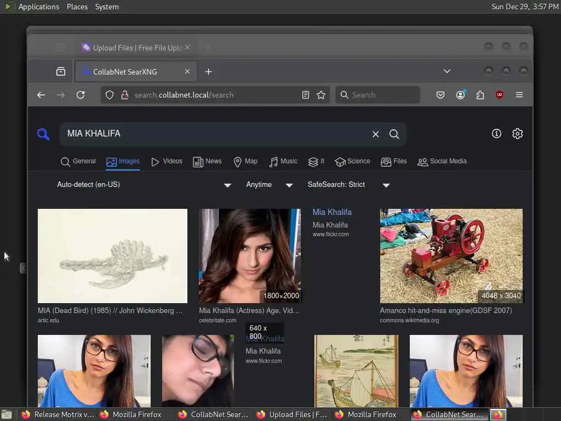Open MIA (Dead Bird) sketch thumbnail

112,256
